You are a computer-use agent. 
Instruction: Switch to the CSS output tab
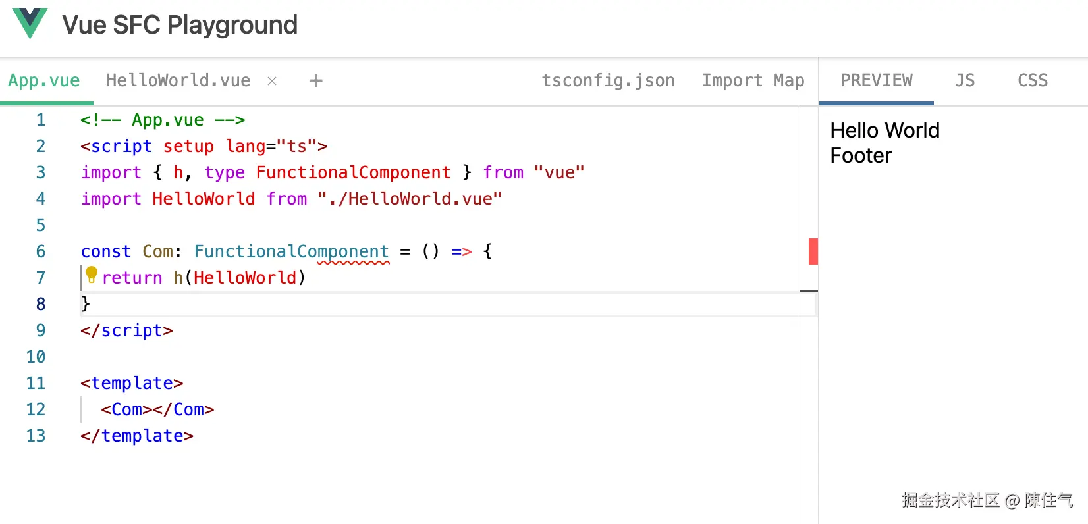coord(1032,81)
